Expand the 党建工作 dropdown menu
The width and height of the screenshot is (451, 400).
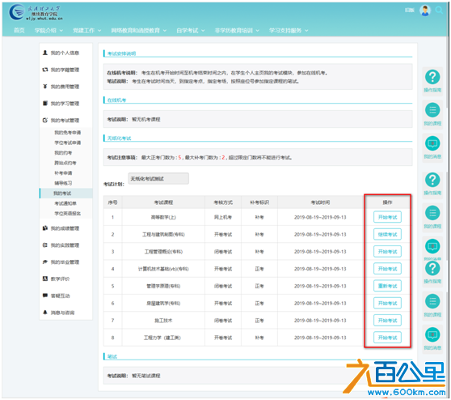86,30
